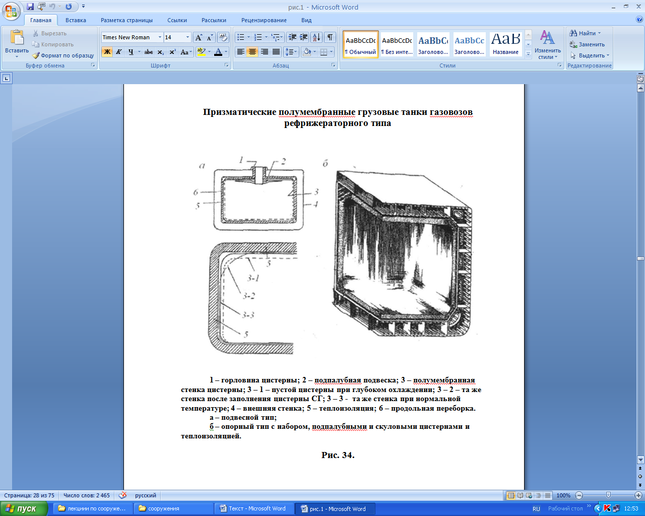Click the Redo icon in quick access toolbar
This screenshot has height=516, width=645.
coord(68,7)
